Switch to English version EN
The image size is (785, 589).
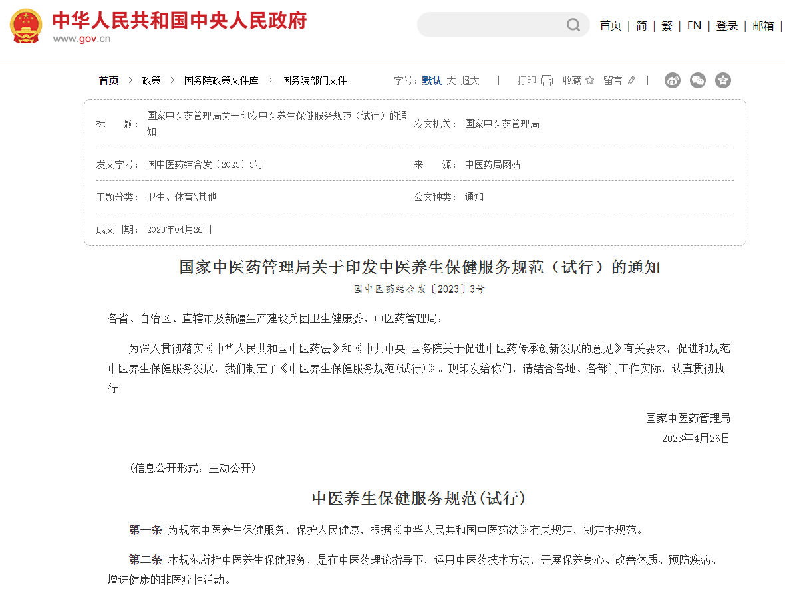694,25
